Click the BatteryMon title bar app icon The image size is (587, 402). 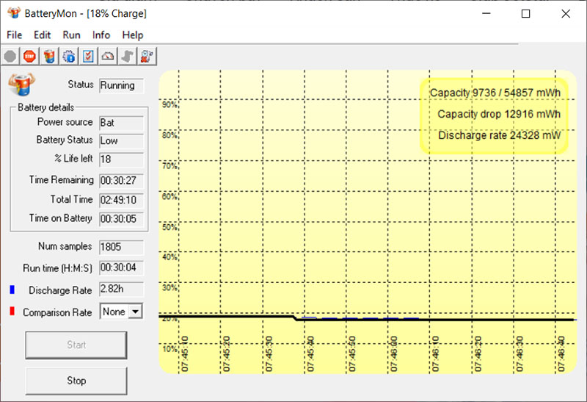tap(14, 12)
